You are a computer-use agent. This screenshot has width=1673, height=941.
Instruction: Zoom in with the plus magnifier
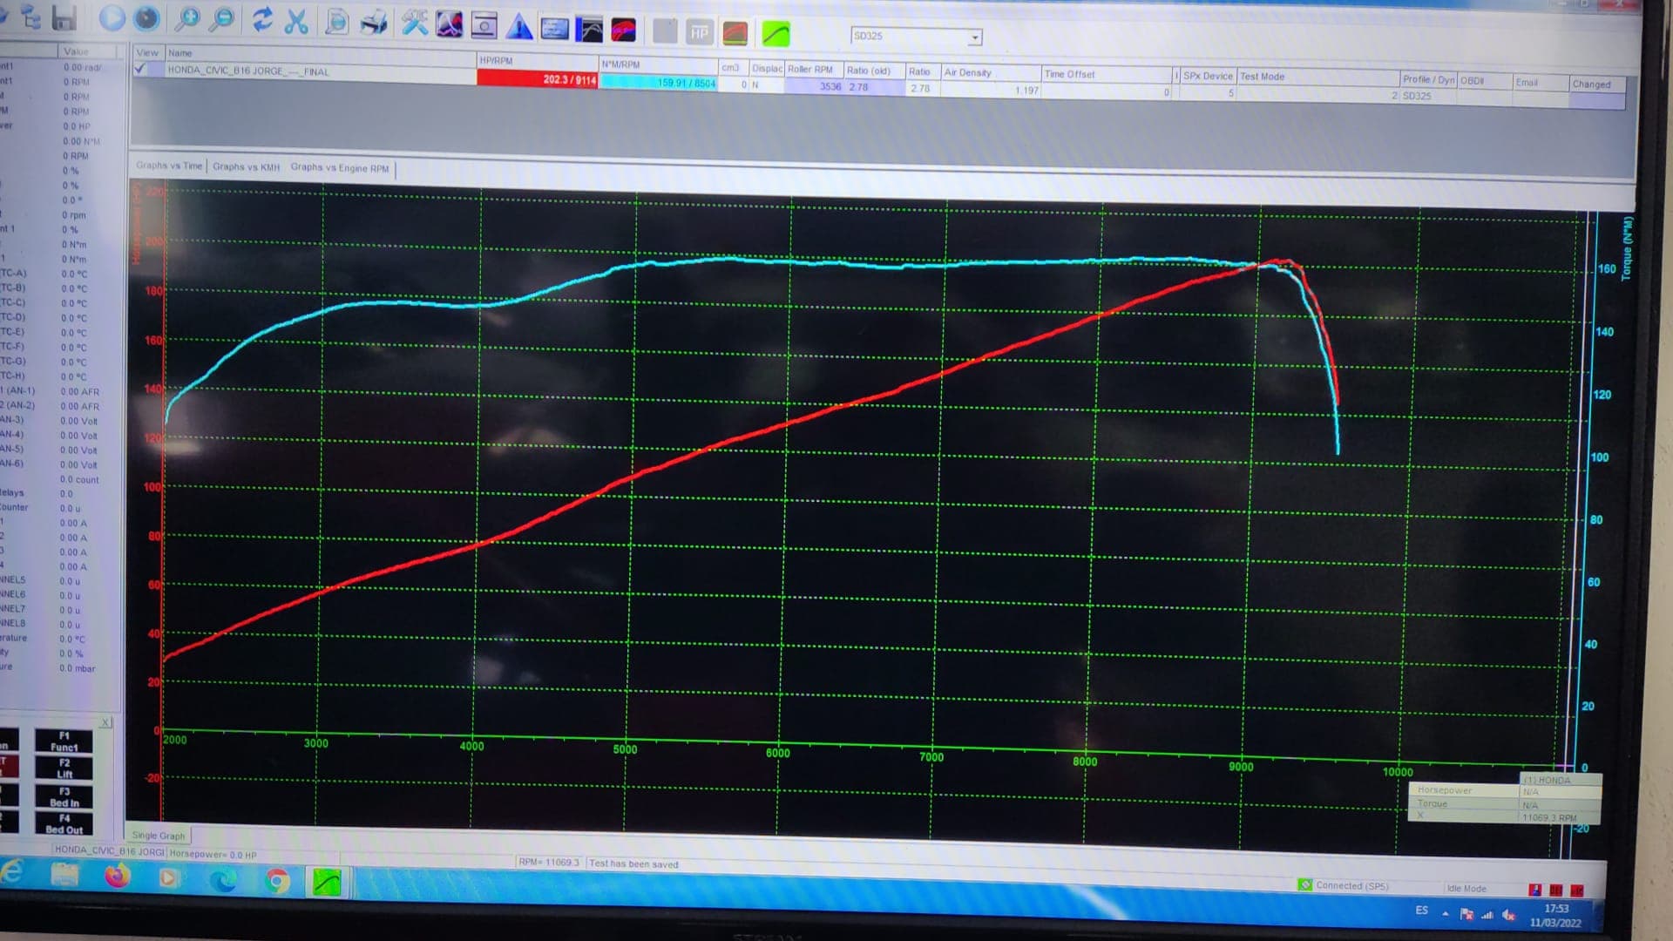(x=187, y=19)
